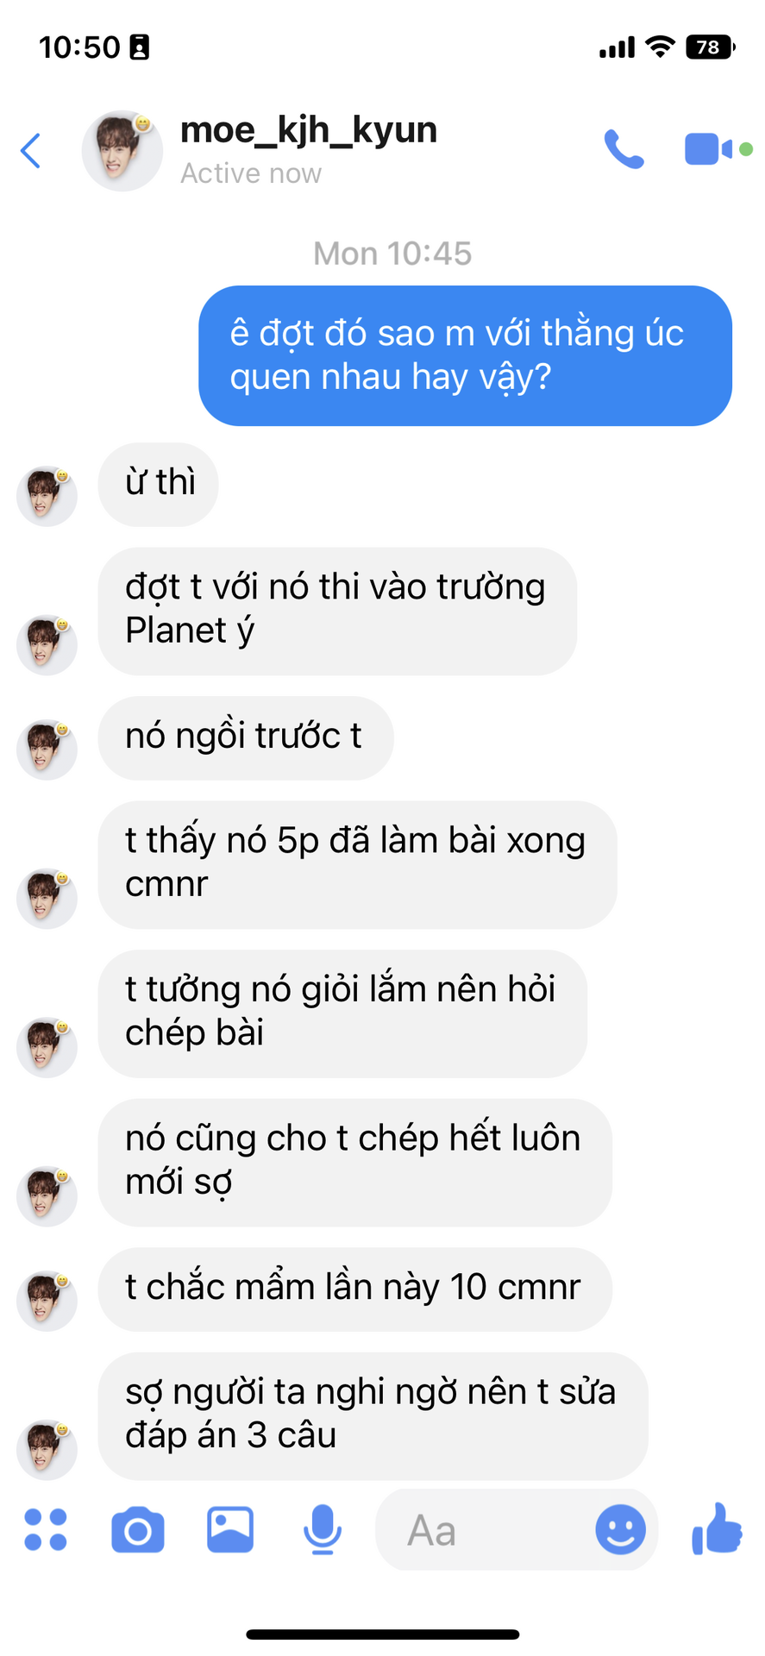Tap message about 'sửa đáp án 3 câu'

point(373,1416)
